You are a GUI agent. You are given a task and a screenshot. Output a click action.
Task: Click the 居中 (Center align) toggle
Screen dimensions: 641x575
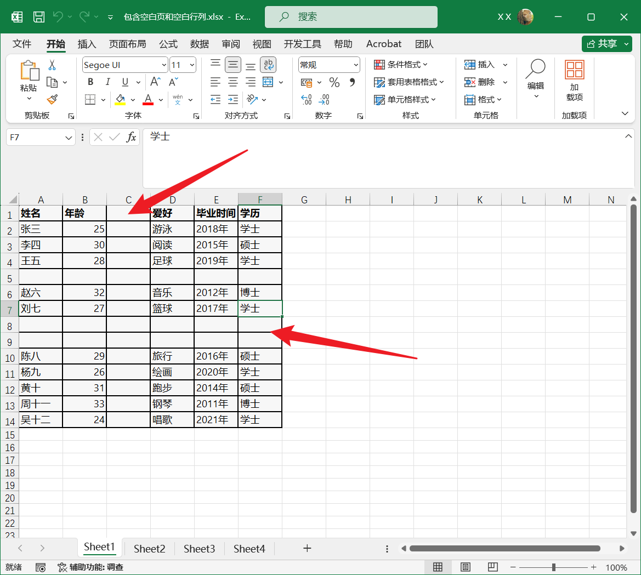click(232, 82)
